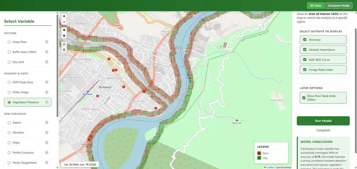Select the DEM Study Area radio button

click(x=9, y=82)
